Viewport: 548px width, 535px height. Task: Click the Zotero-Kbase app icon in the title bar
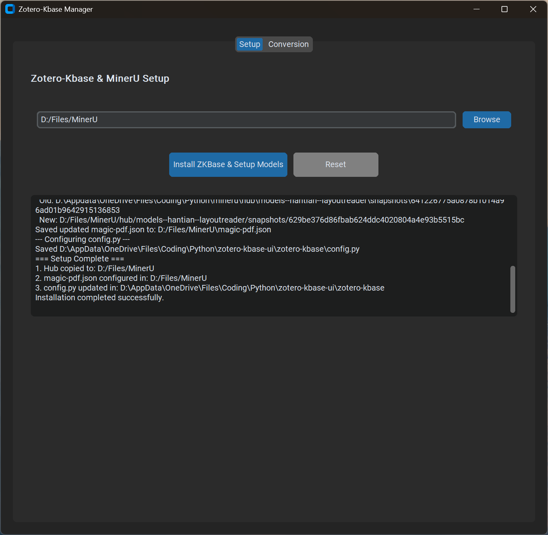[x=10, y=8]
